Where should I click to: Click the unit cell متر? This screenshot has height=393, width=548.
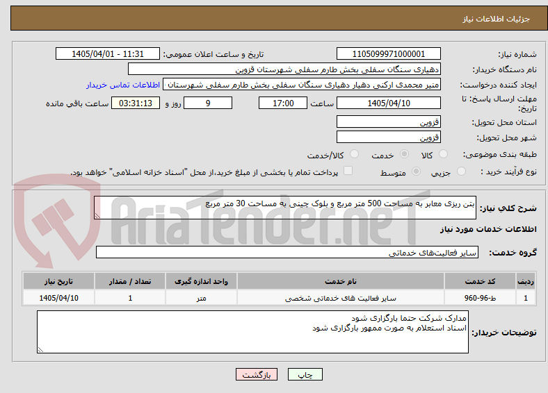201,298
